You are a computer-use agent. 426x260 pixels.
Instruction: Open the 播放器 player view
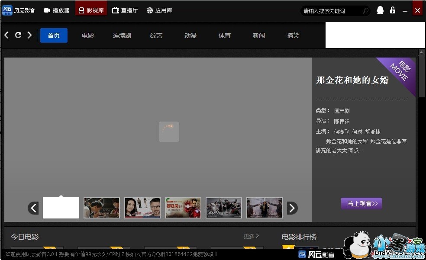pos(57,10)
